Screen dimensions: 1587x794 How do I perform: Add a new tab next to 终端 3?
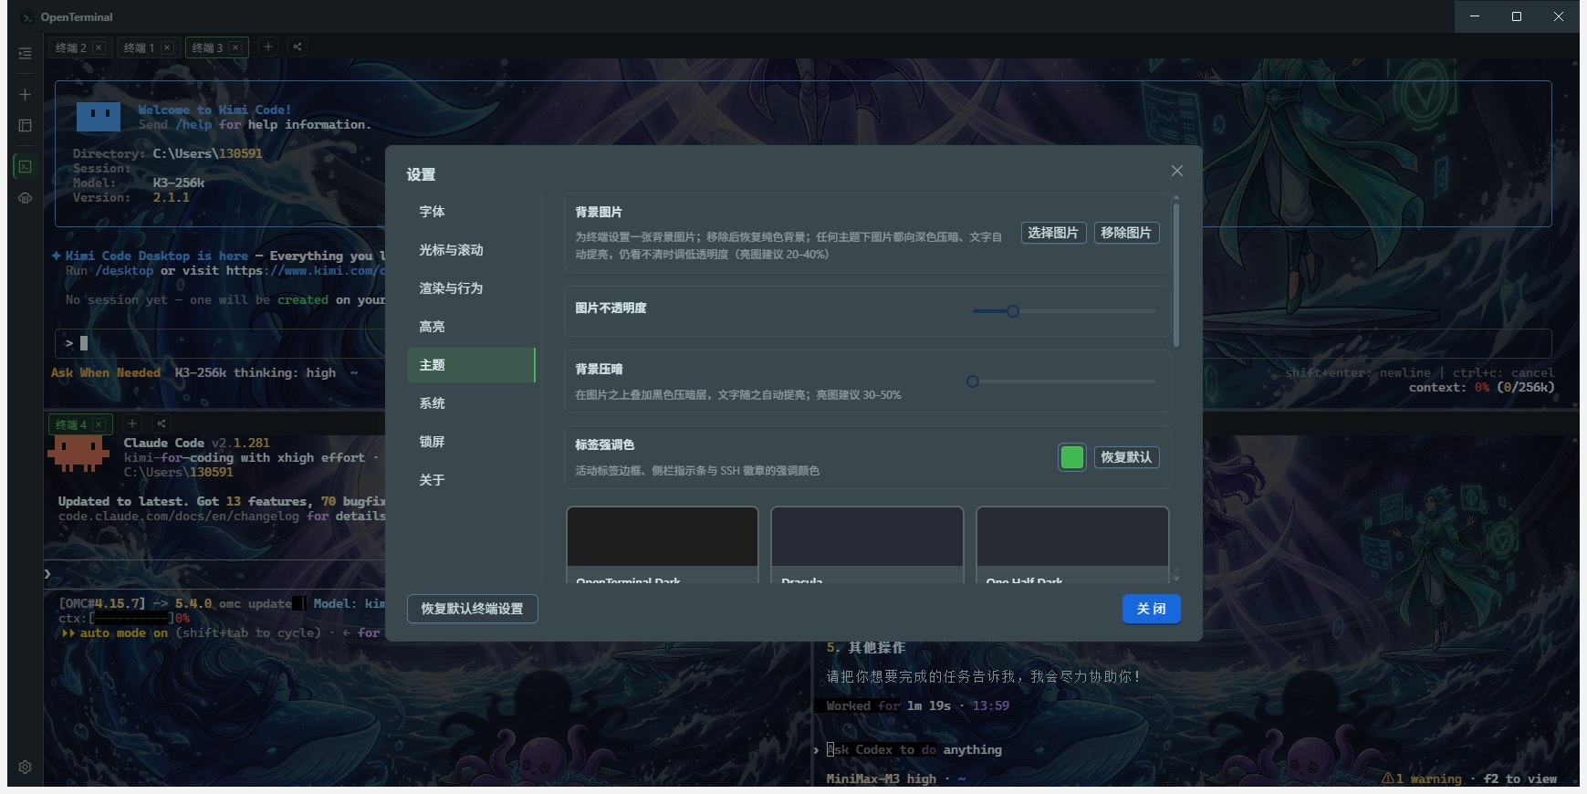pos(268,47)
